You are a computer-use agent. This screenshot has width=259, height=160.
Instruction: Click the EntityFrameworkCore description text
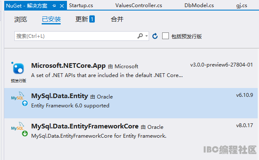click(99, 136)
